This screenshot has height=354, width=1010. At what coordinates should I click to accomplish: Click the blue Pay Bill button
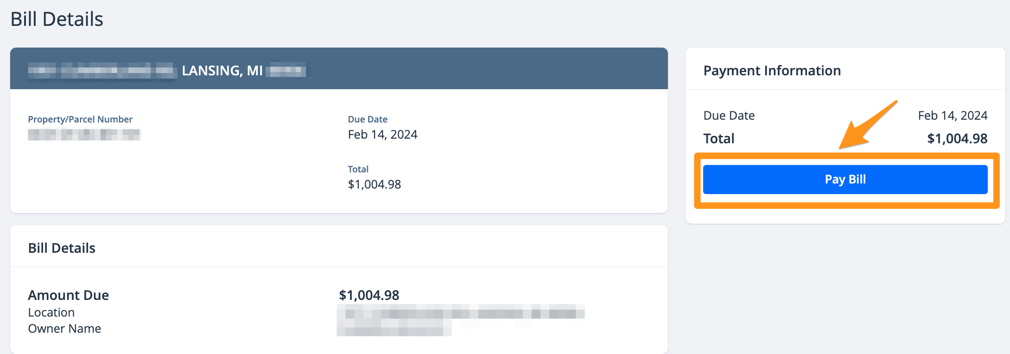(x=845, y=179)
